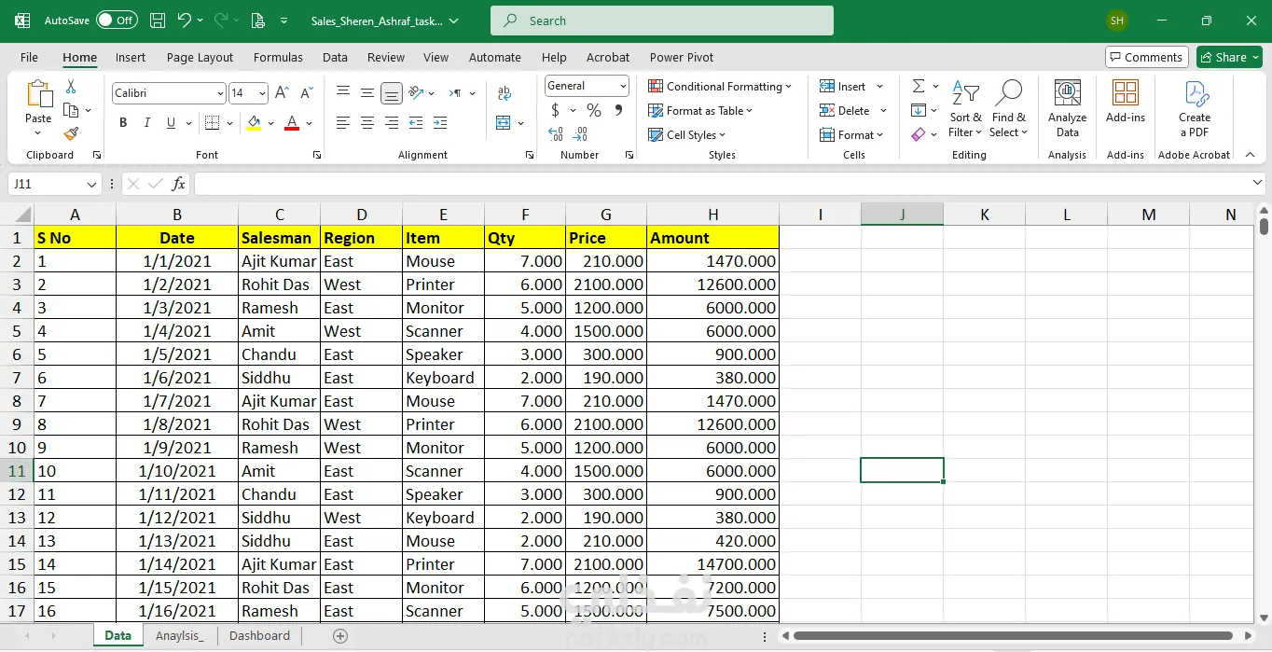Open the Formulas ribbon tab

click(x=278, y=57)
